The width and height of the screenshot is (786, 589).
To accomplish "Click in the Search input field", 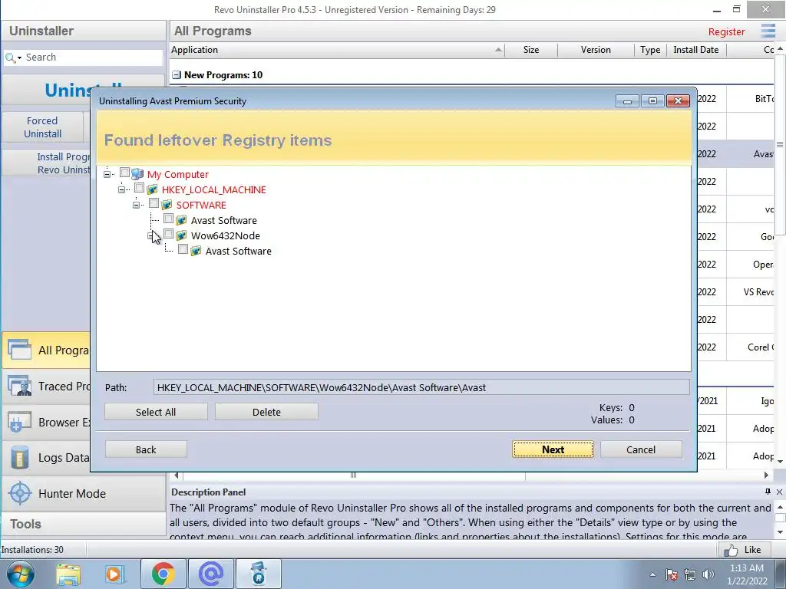I will click(93, 58).
